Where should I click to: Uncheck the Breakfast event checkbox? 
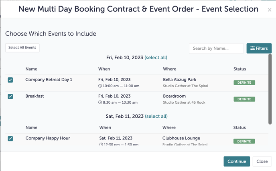coord(10,97)
